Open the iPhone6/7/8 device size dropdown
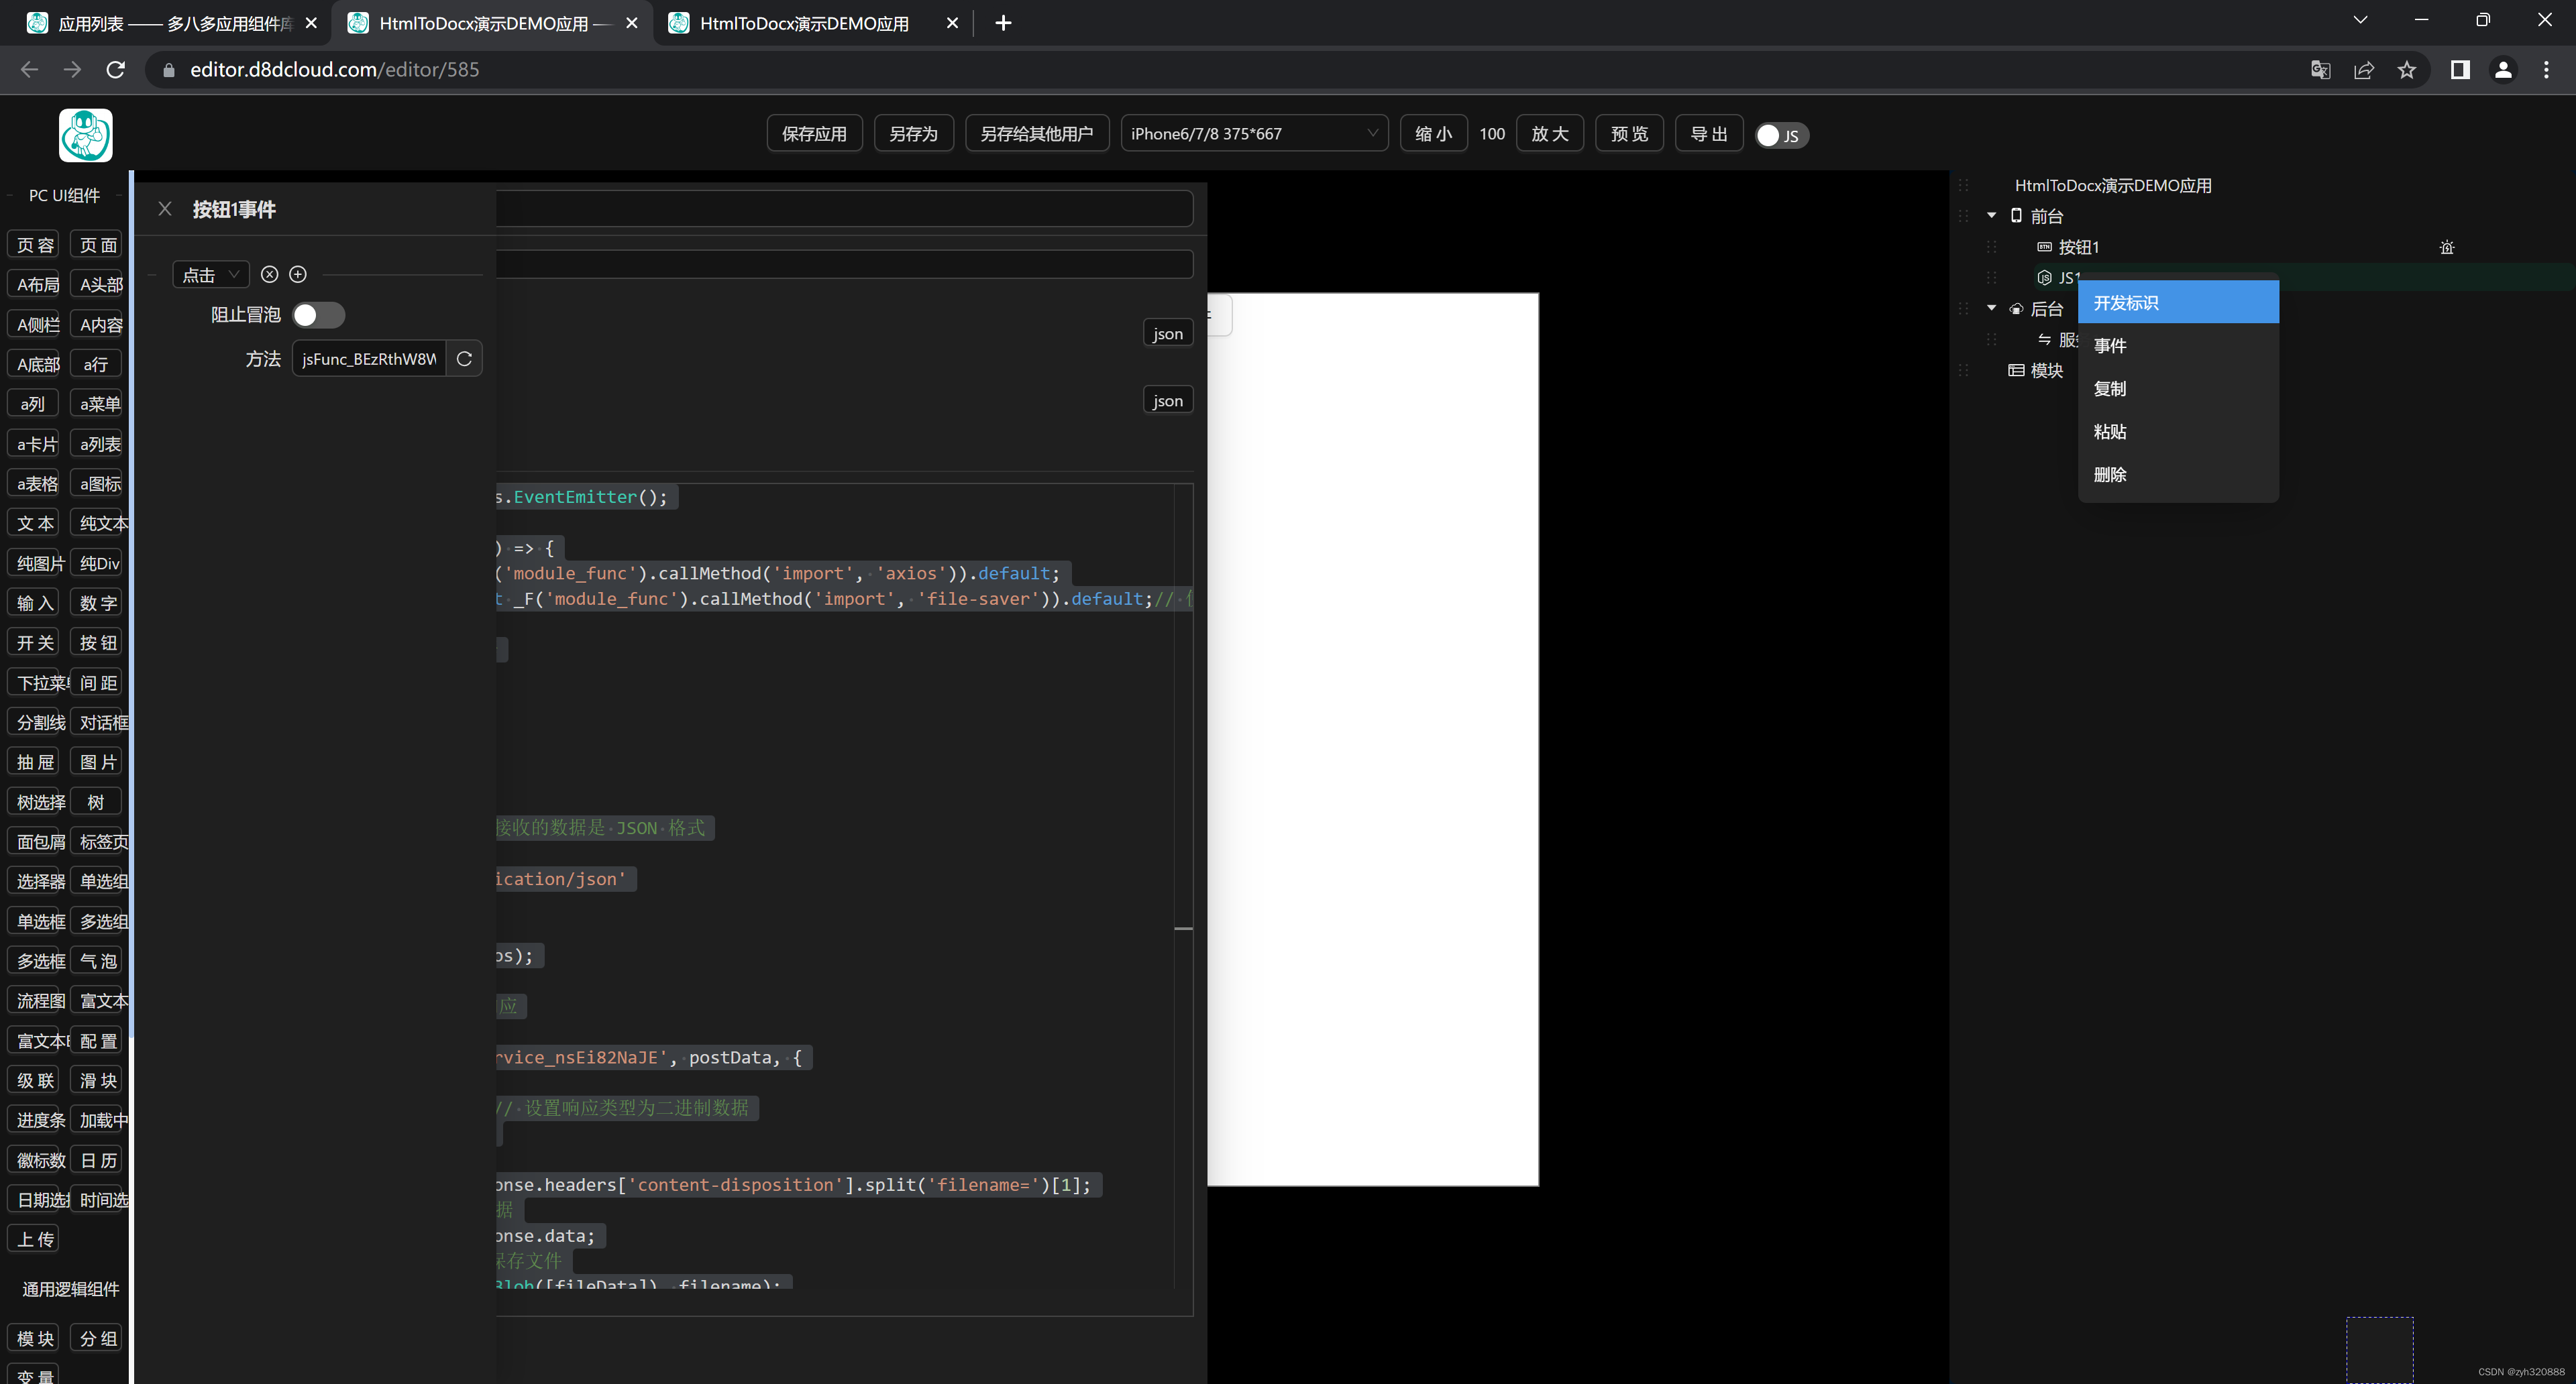The width and height of the screenshot is (2576, 1384). pyautogui.click(x=1254, y=132)
